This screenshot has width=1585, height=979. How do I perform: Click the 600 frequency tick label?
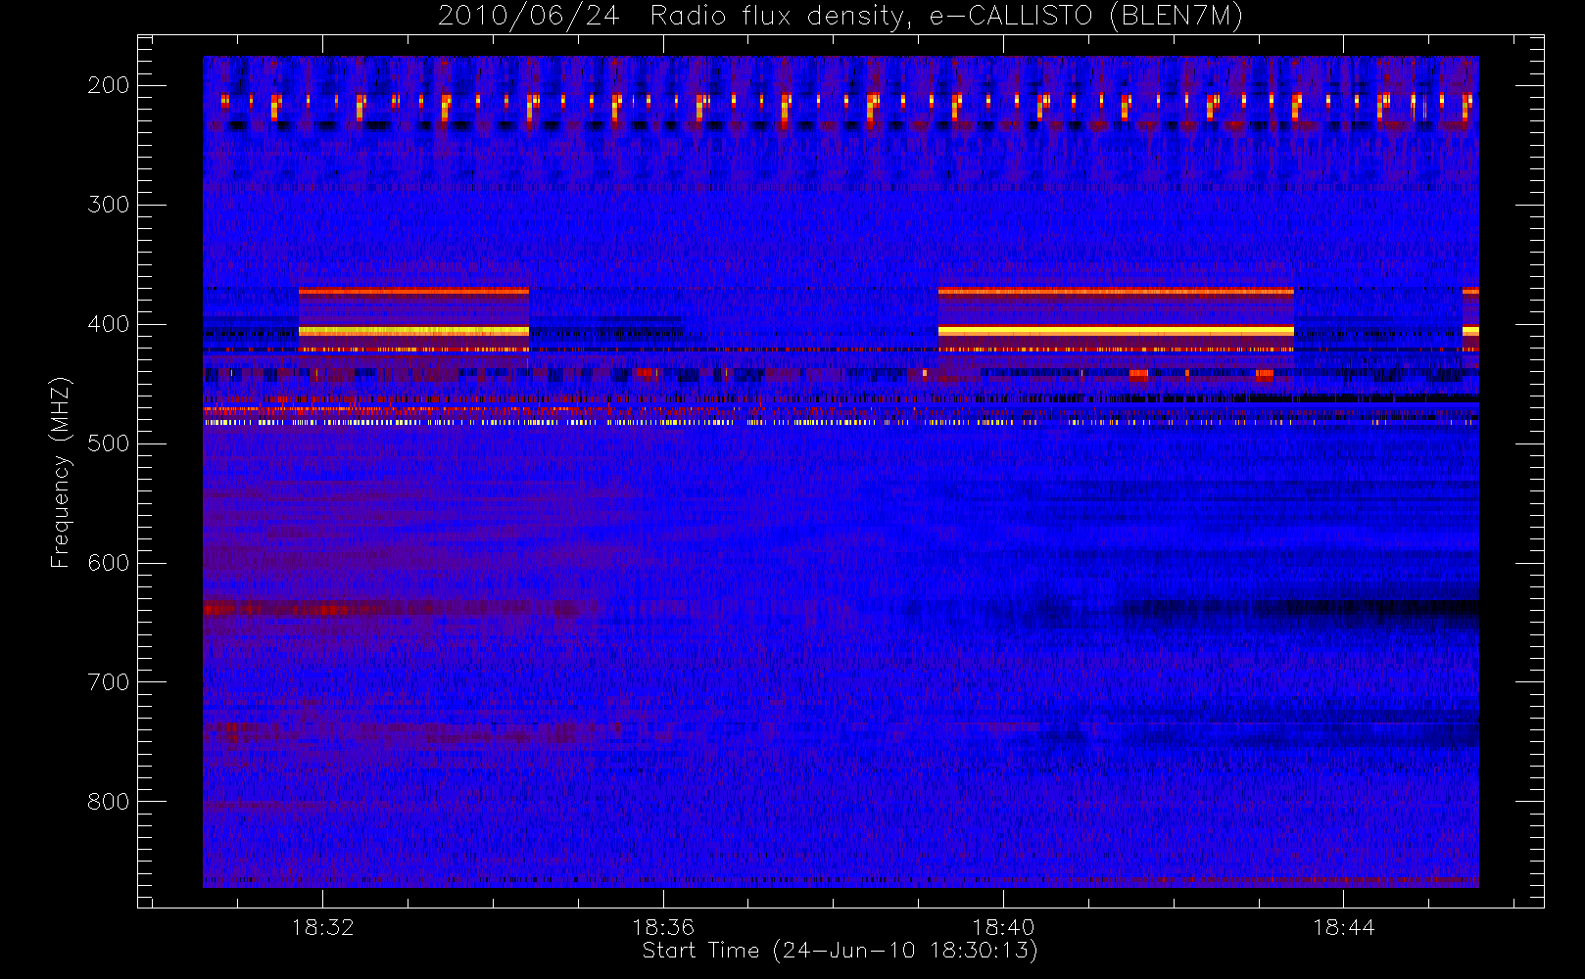(109, 563)
